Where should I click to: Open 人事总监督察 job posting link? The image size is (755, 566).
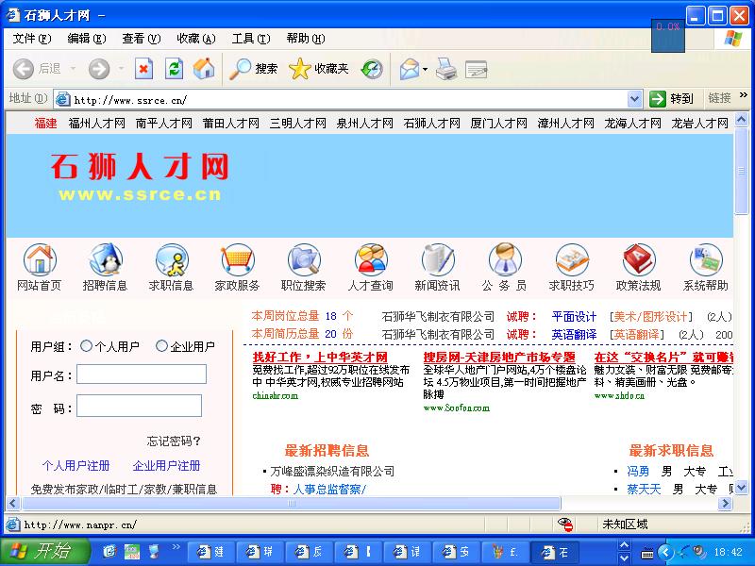[329, 490]
